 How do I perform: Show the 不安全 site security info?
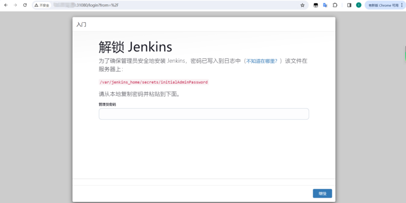pyautogui.click(x=42, y=5)
